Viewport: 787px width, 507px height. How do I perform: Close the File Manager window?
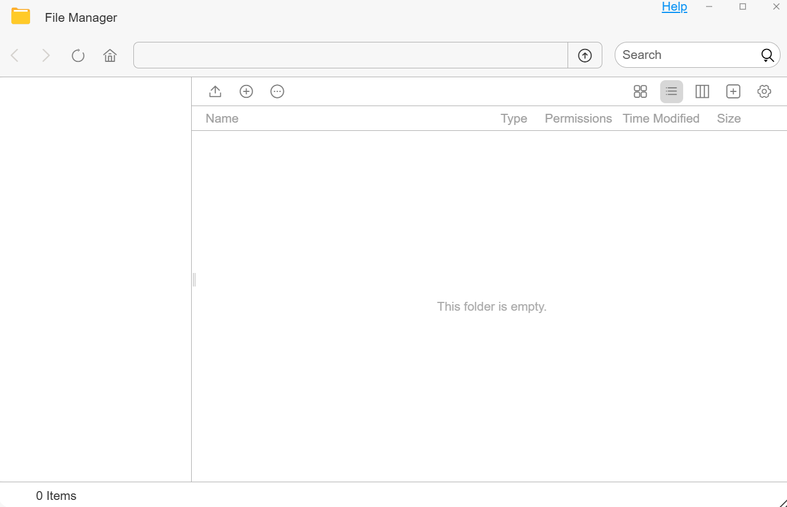776,6
